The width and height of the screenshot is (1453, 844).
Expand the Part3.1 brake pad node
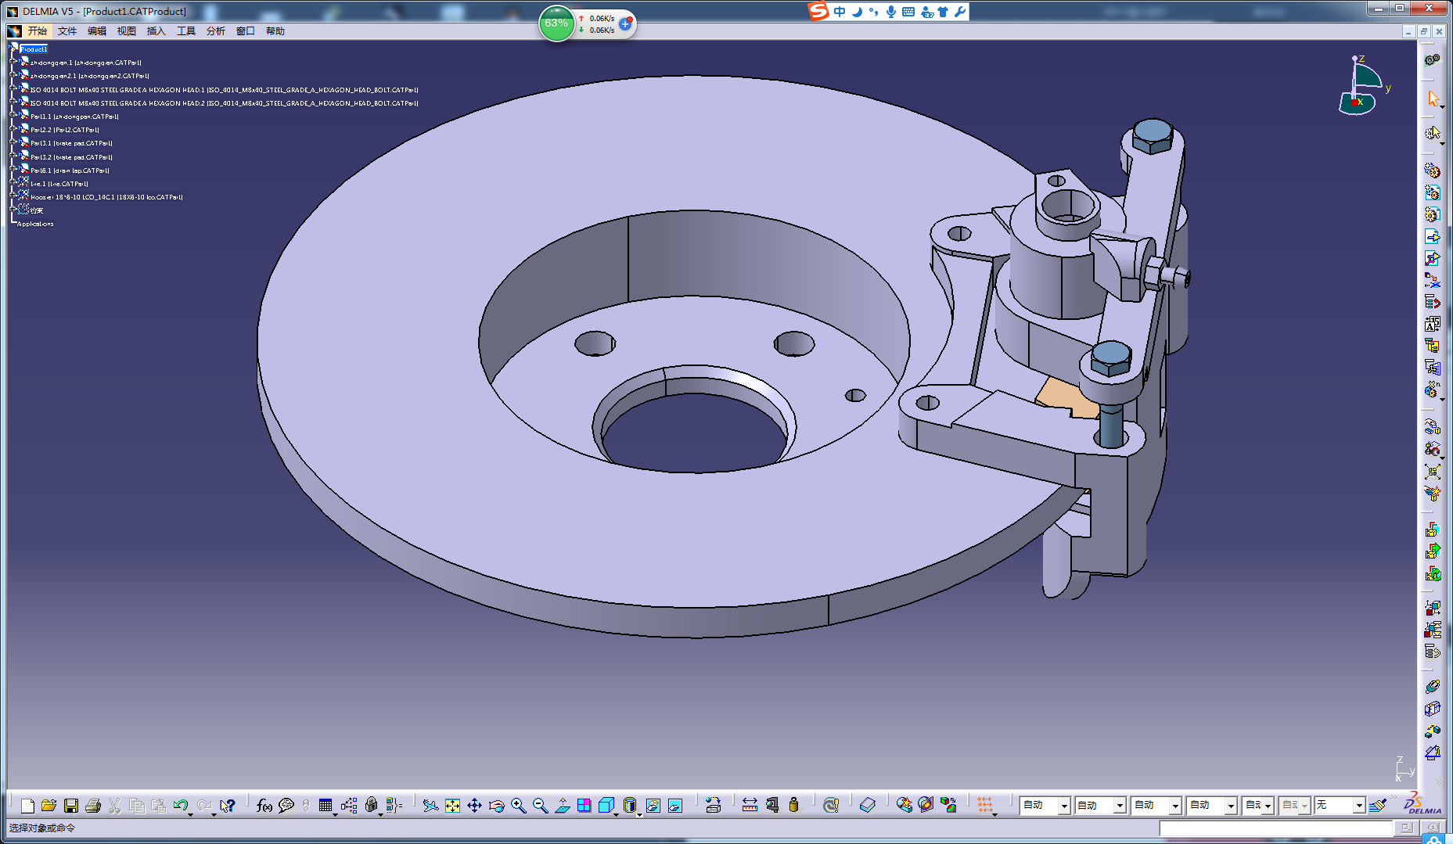(x=13, y=143)
